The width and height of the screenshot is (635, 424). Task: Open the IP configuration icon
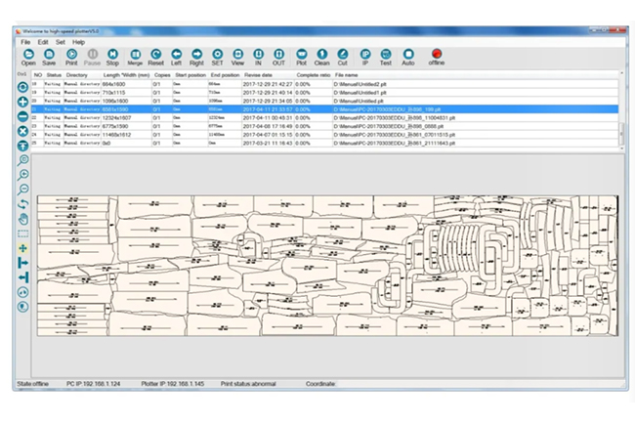coord(365,56)
